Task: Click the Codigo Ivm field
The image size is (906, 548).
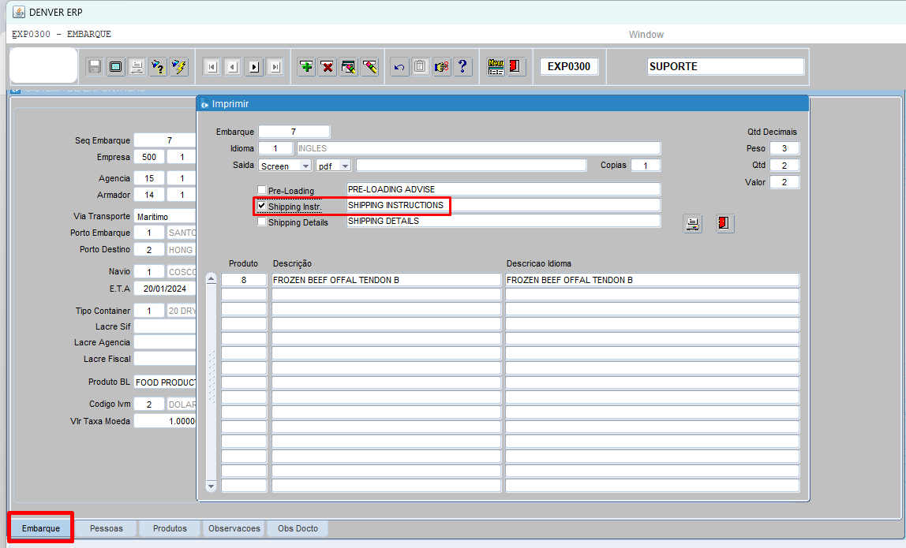Action: 149,404
